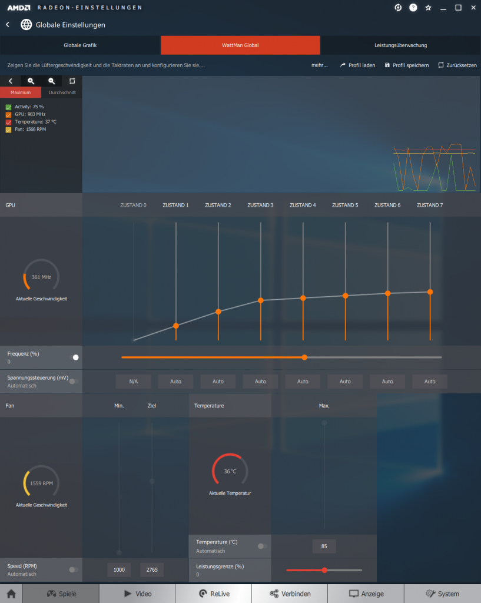
Task: Open the update notification icon in title bar
Action: pyautogui.click(x=398, y=8)
